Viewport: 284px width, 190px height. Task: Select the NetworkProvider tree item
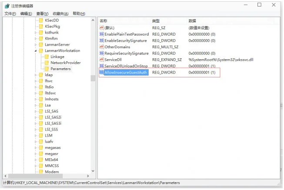[65, 63]
